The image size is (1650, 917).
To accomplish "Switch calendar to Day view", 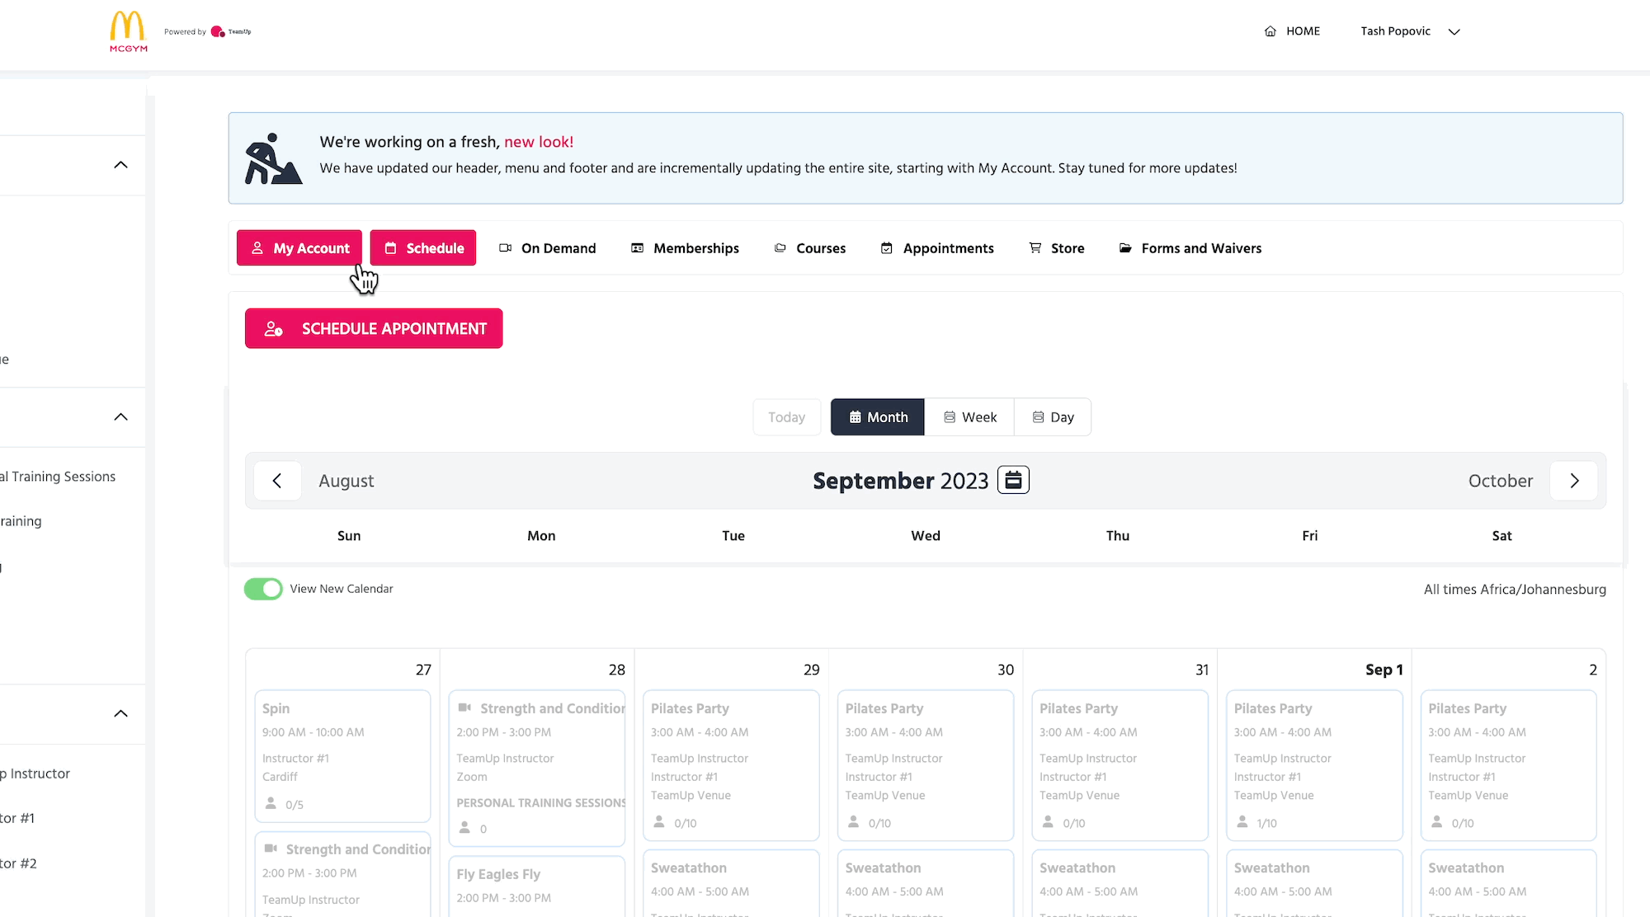I will pyautogui.click(x=1053, y=417).
